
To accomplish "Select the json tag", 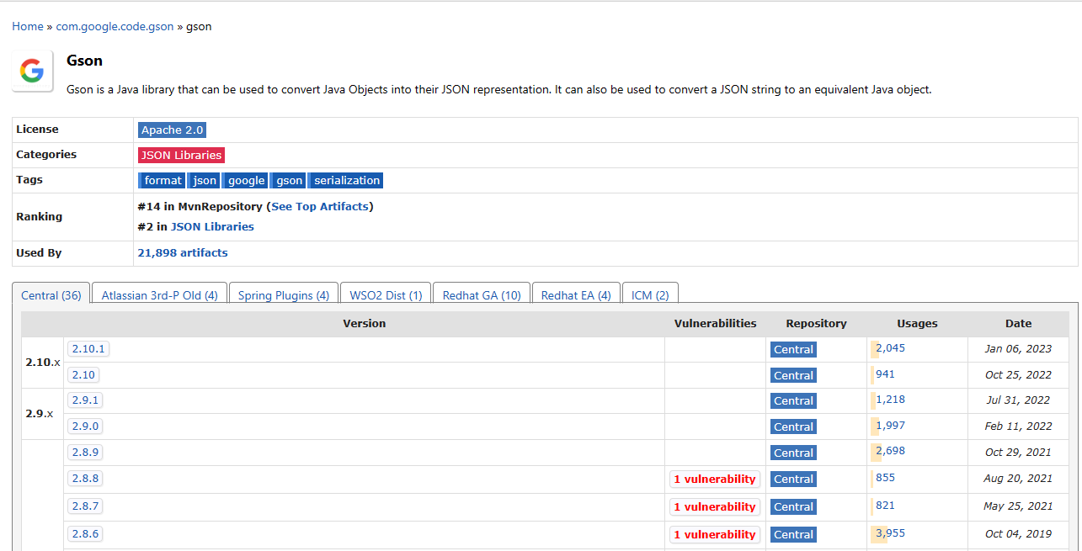I will [205, 180].
